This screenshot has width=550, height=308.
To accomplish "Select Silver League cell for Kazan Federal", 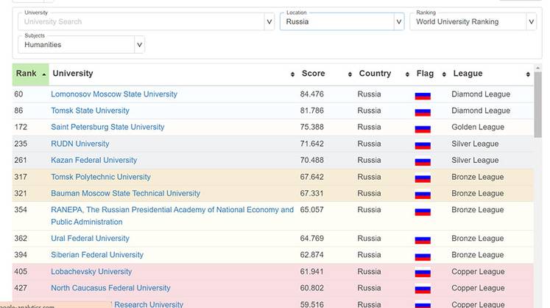I will 475,160.
